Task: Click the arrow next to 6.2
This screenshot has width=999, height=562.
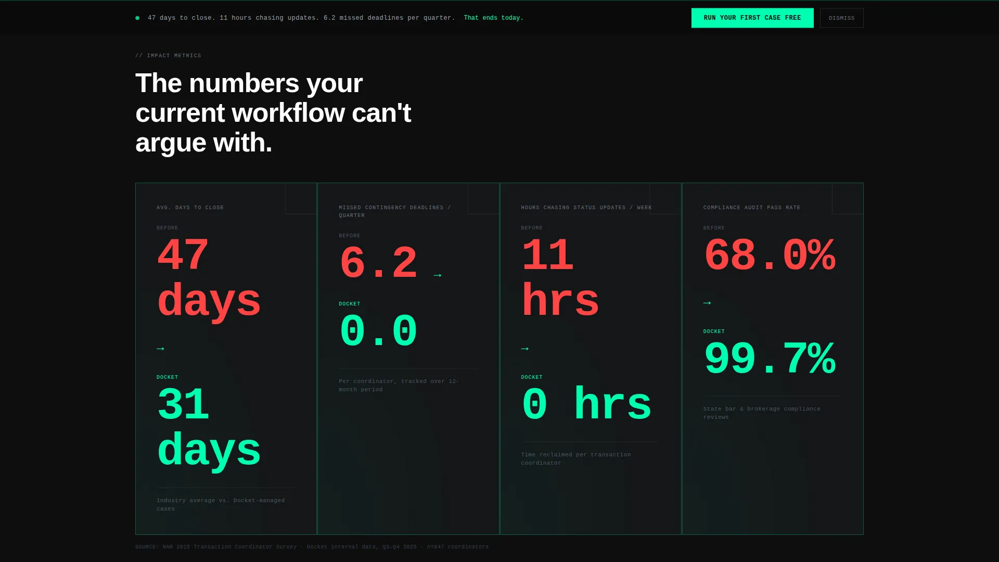Action: pyautogui.click(x=438, y=275)
